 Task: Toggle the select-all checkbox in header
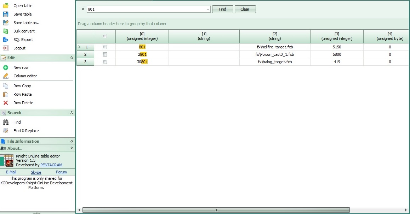click(105, 36)
